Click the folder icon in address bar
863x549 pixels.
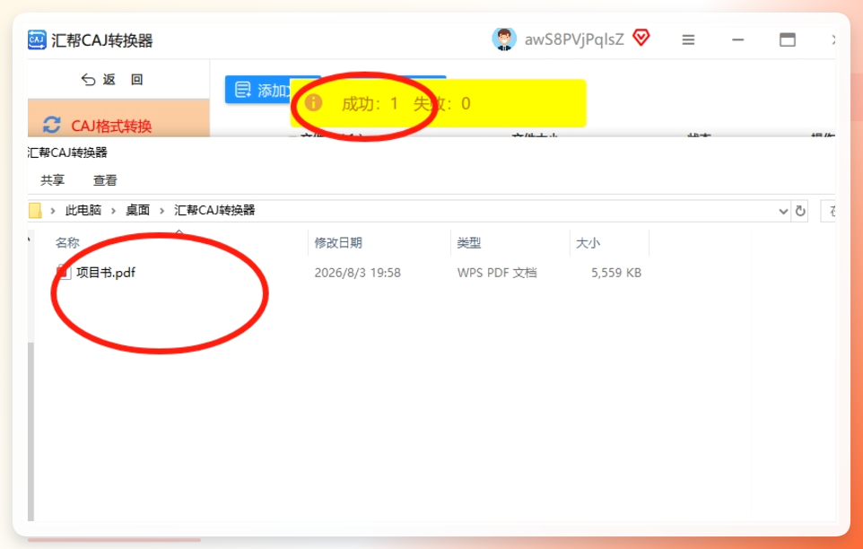click(35, 210)
